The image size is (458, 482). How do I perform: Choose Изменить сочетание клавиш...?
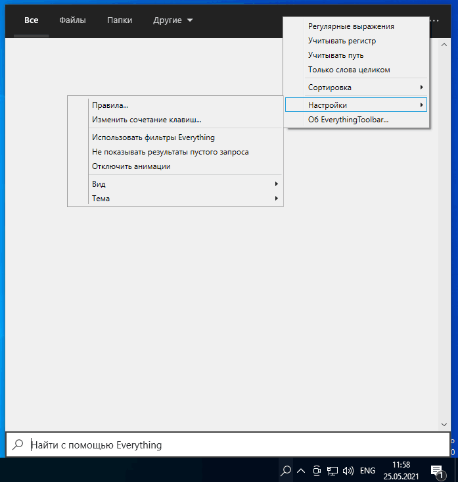tap(175, 120)
